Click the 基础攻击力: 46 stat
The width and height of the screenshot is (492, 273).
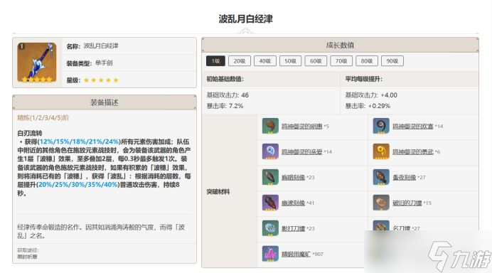click(228, 95)
